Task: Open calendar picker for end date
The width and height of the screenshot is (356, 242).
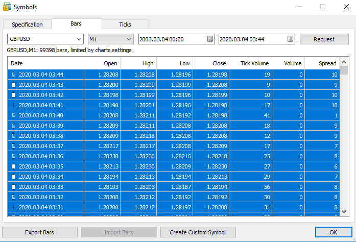Action: click(x=291, y=39)
